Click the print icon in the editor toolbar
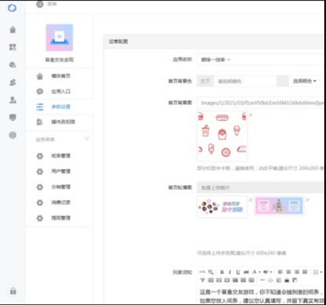This screenshot has width=326, height=305. [287, 280]
